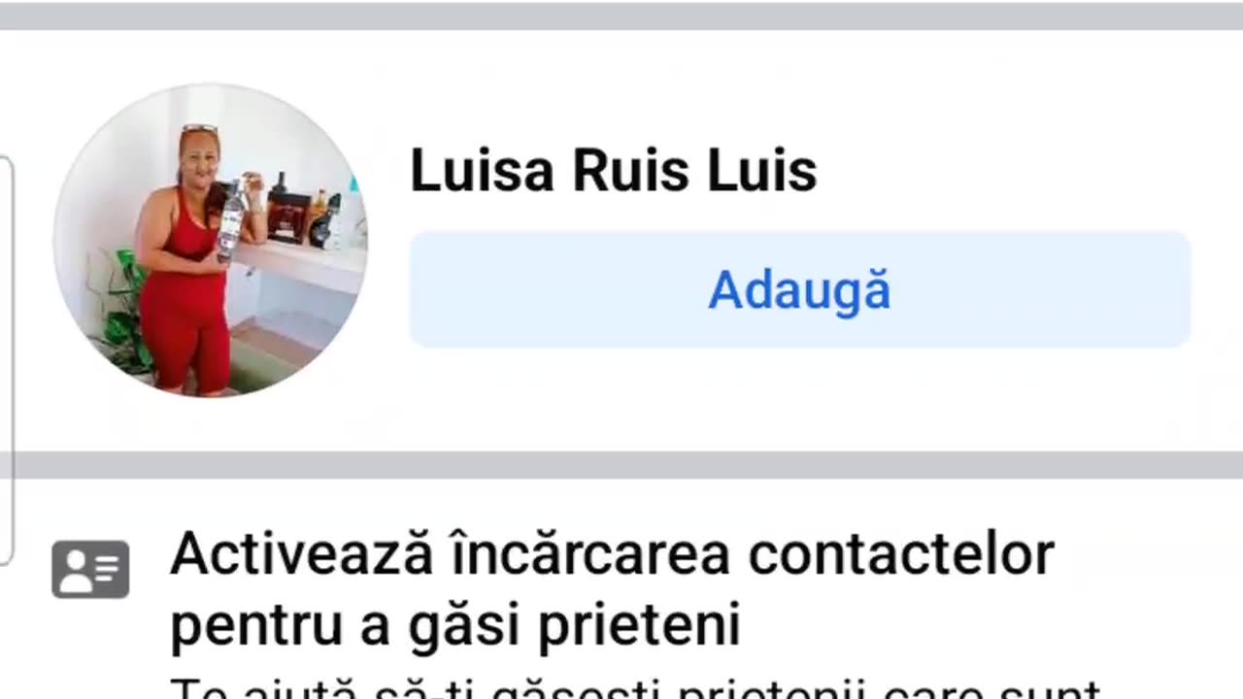Tap the word 'Luisa' in the suggestion name

click(x=483, y=171)
